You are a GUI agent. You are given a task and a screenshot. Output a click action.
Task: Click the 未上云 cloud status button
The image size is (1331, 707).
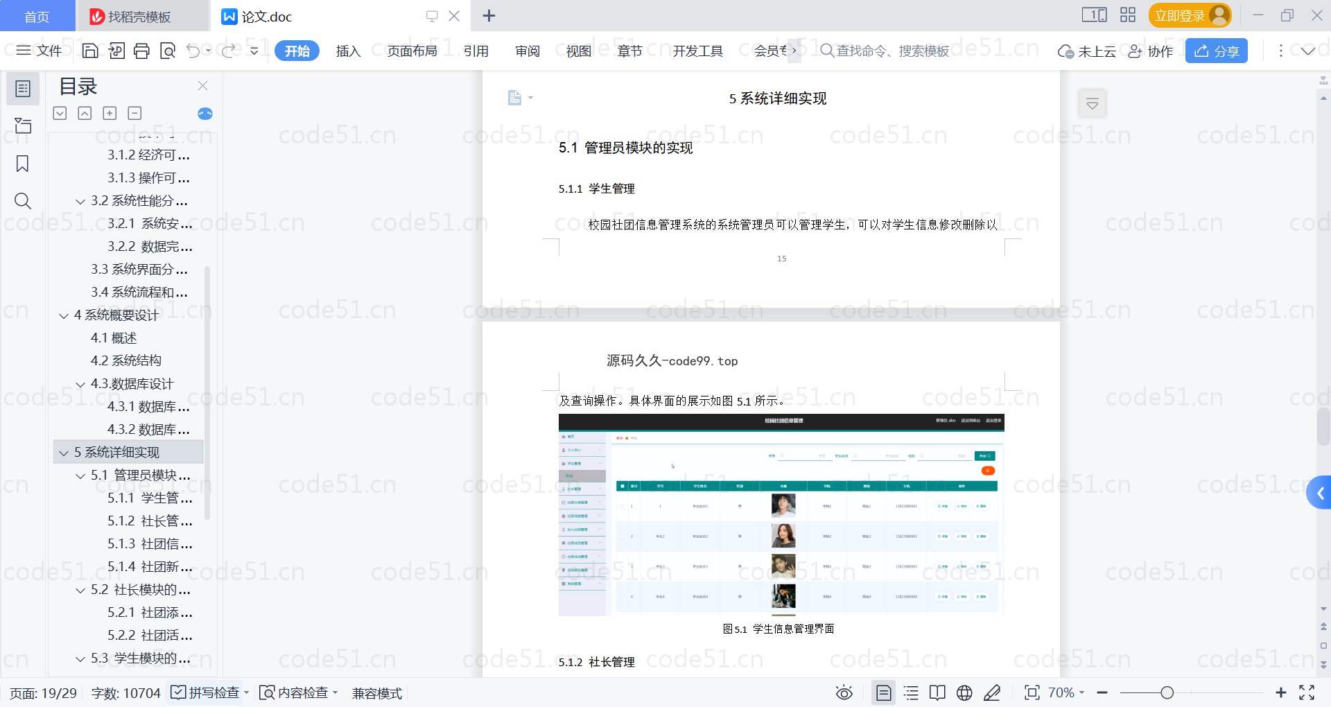click(x=1086, y=51)
